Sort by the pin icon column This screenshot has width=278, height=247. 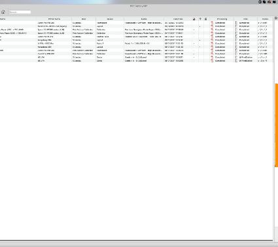click(200, 19)
